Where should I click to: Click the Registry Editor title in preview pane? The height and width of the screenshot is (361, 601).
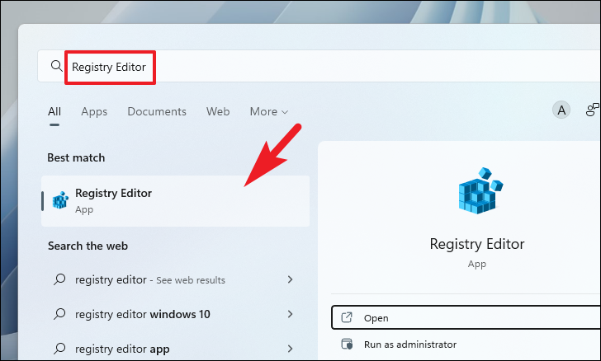477,244
